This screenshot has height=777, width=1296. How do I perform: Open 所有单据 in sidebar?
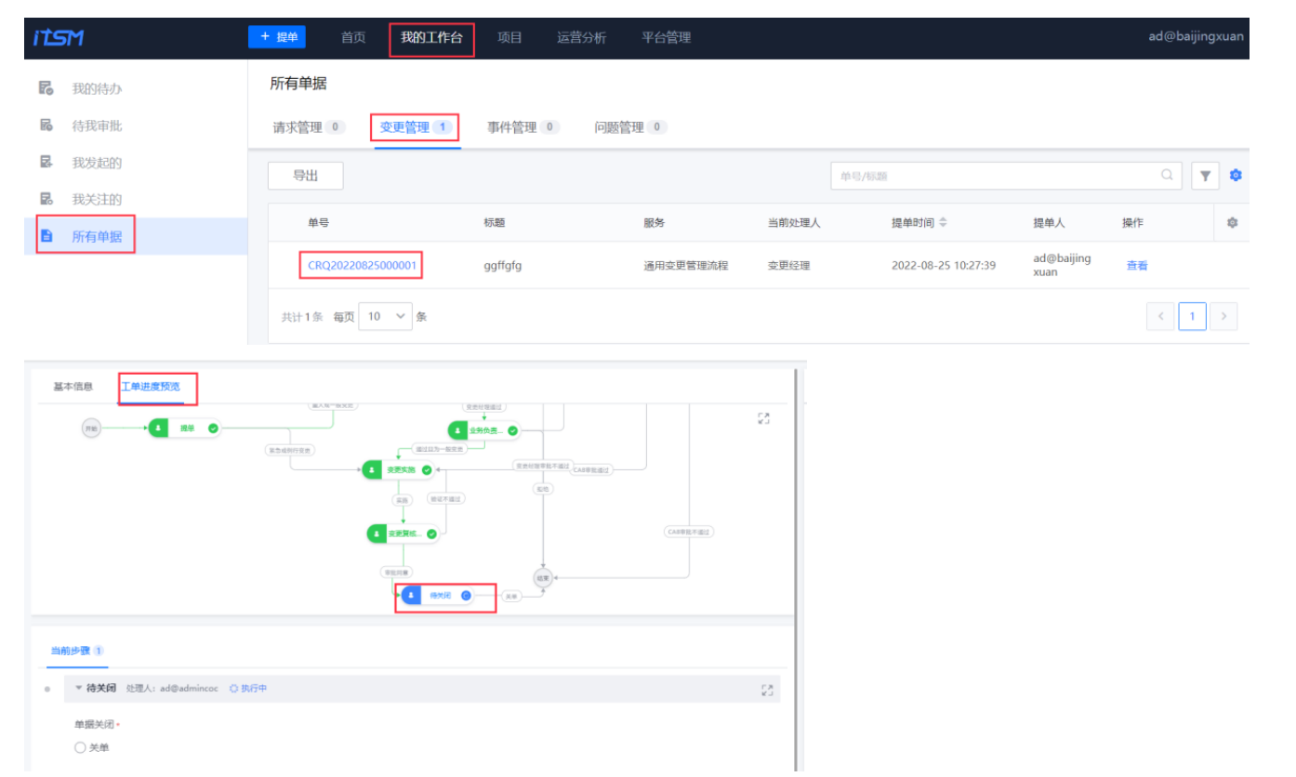[x=136, y=236]
